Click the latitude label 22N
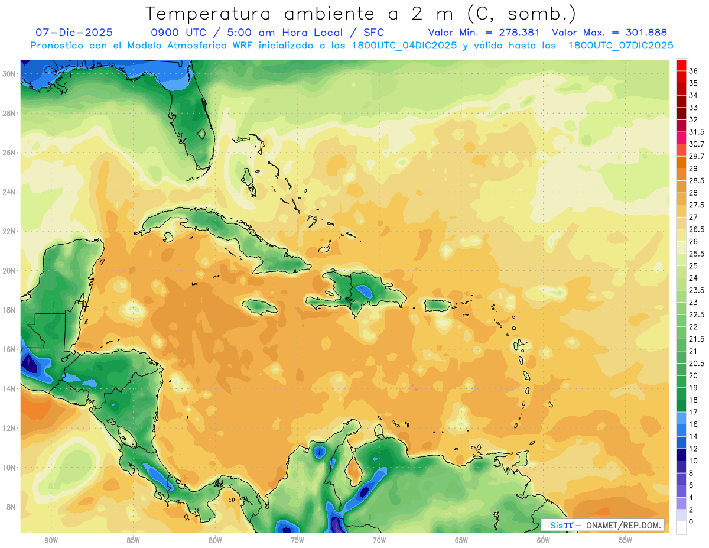The width and height of the screenshot is (709, 548). pyautogui.click(x=10, y=231)
